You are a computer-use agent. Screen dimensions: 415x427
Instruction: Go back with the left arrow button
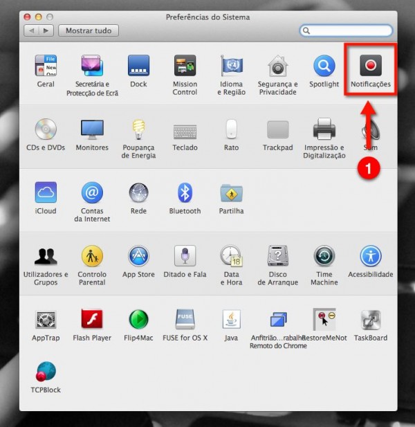[31, 30]
